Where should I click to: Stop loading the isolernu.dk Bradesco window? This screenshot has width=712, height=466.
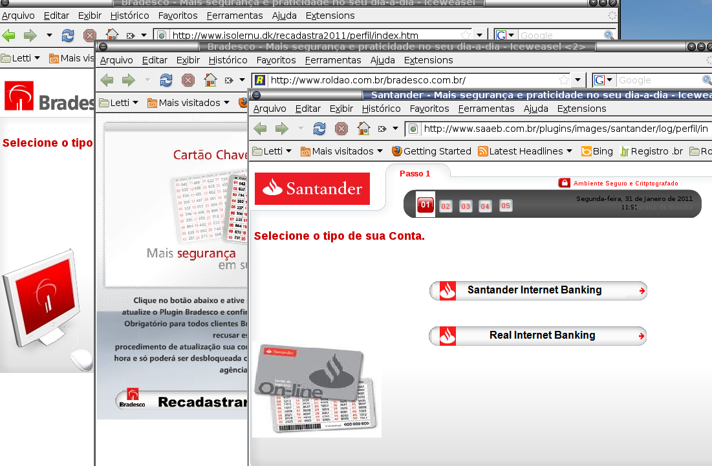(x=89, y=35)
